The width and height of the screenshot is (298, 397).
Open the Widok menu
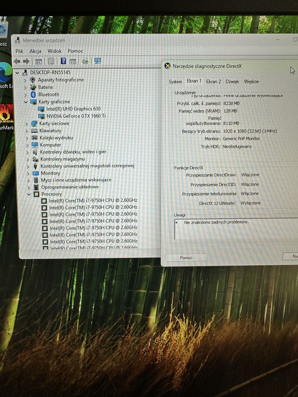point(54,51)
